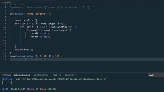This screenshot has width=164, height=92.
Task: Open the КОММЕНТАРИИ tab
Action: point(71,75)
